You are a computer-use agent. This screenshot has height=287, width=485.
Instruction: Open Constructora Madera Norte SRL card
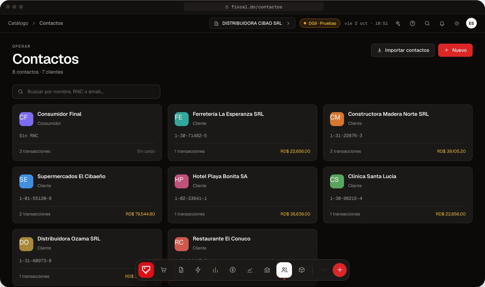[398, 132]
